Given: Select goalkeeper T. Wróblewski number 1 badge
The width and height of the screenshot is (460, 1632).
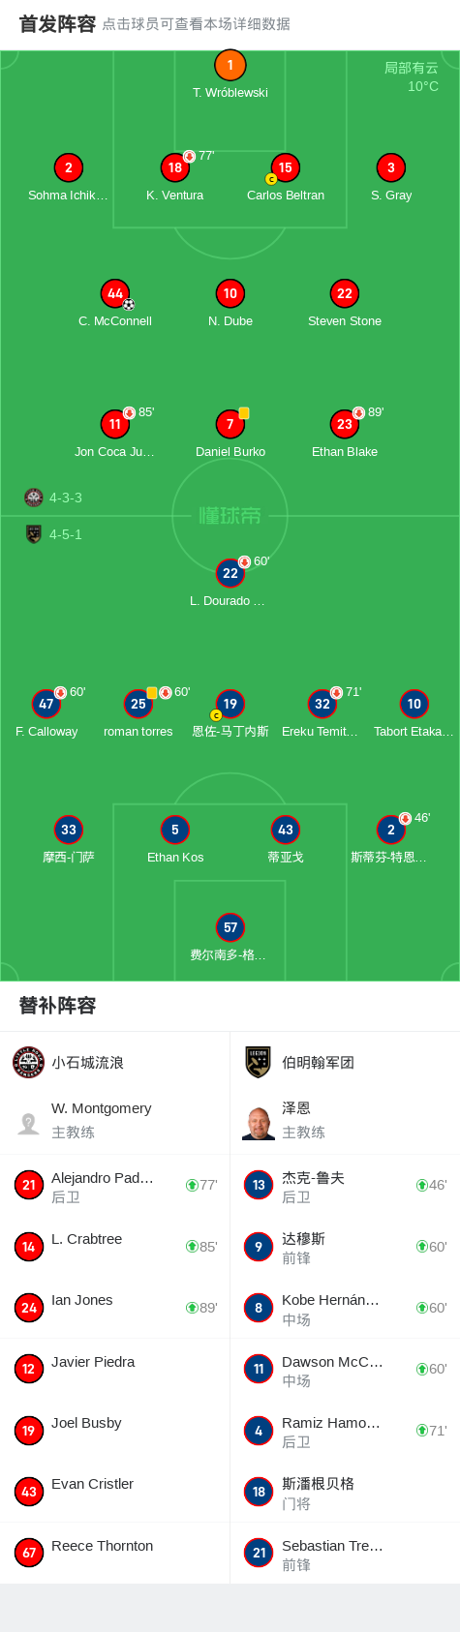Looking at the screenshot, I should (230, 66).
